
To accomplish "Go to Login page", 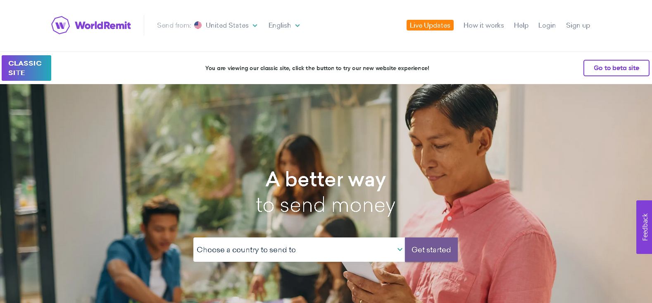I will 547,25.
